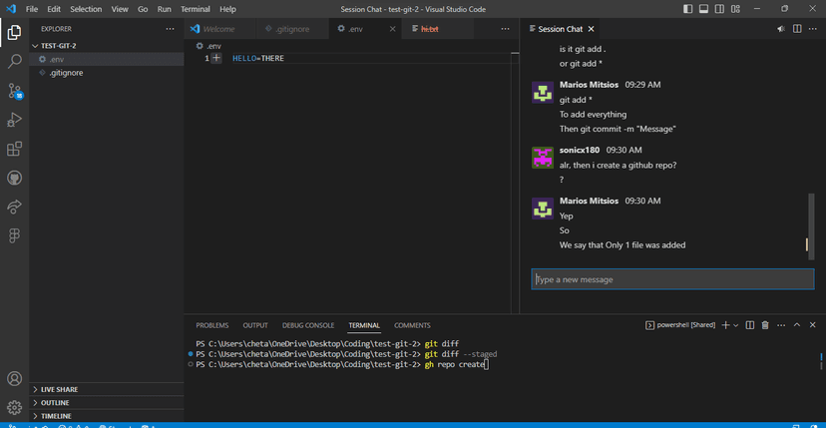Open the GitHub panel in activity bar
This screenshot has width=826, height=428.
[x=15, y=178]
